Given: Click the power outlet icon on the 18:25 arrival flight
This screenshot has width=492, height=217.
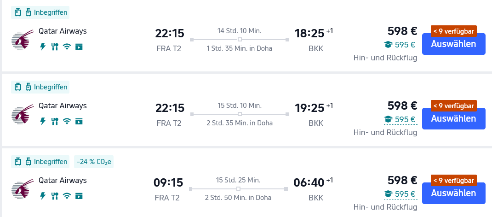Looking at the screenshot, I should tap(43, 46).
